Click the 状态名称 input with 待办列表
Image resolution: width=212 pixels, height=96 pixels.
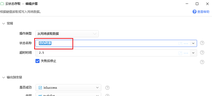(107, 43)
